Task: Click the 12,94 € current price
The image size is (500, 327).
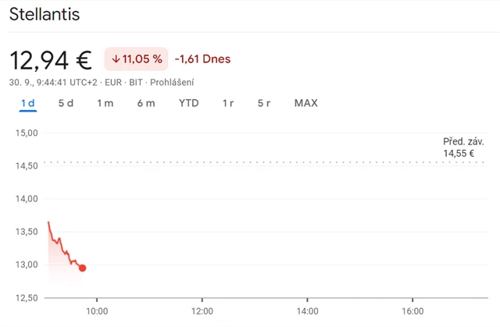Action: 50,60
